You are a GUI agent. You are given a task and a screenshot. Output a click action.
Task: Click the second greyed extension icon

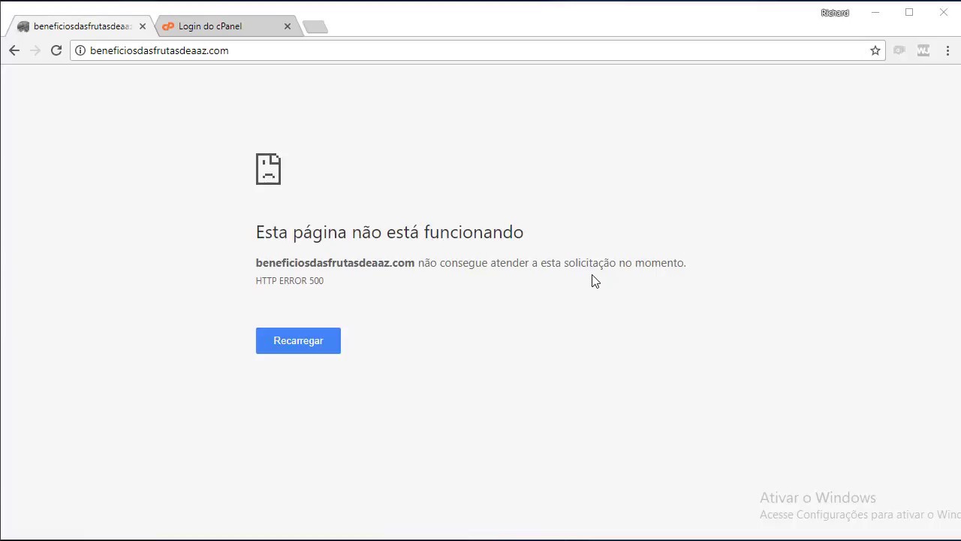(x=923, y=50)
